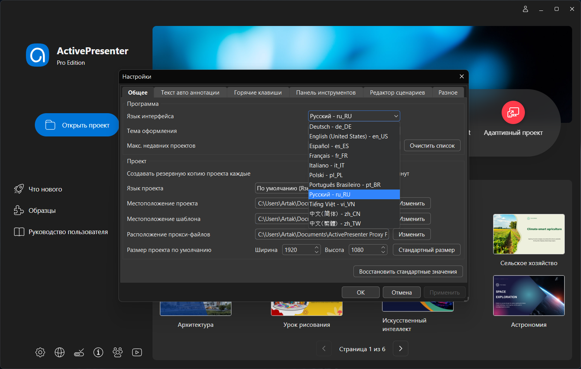Open the Астрономия sample thumbnail
Image resolution: width=581 pixels, height=369 pixels.
(x=529, y=295)
